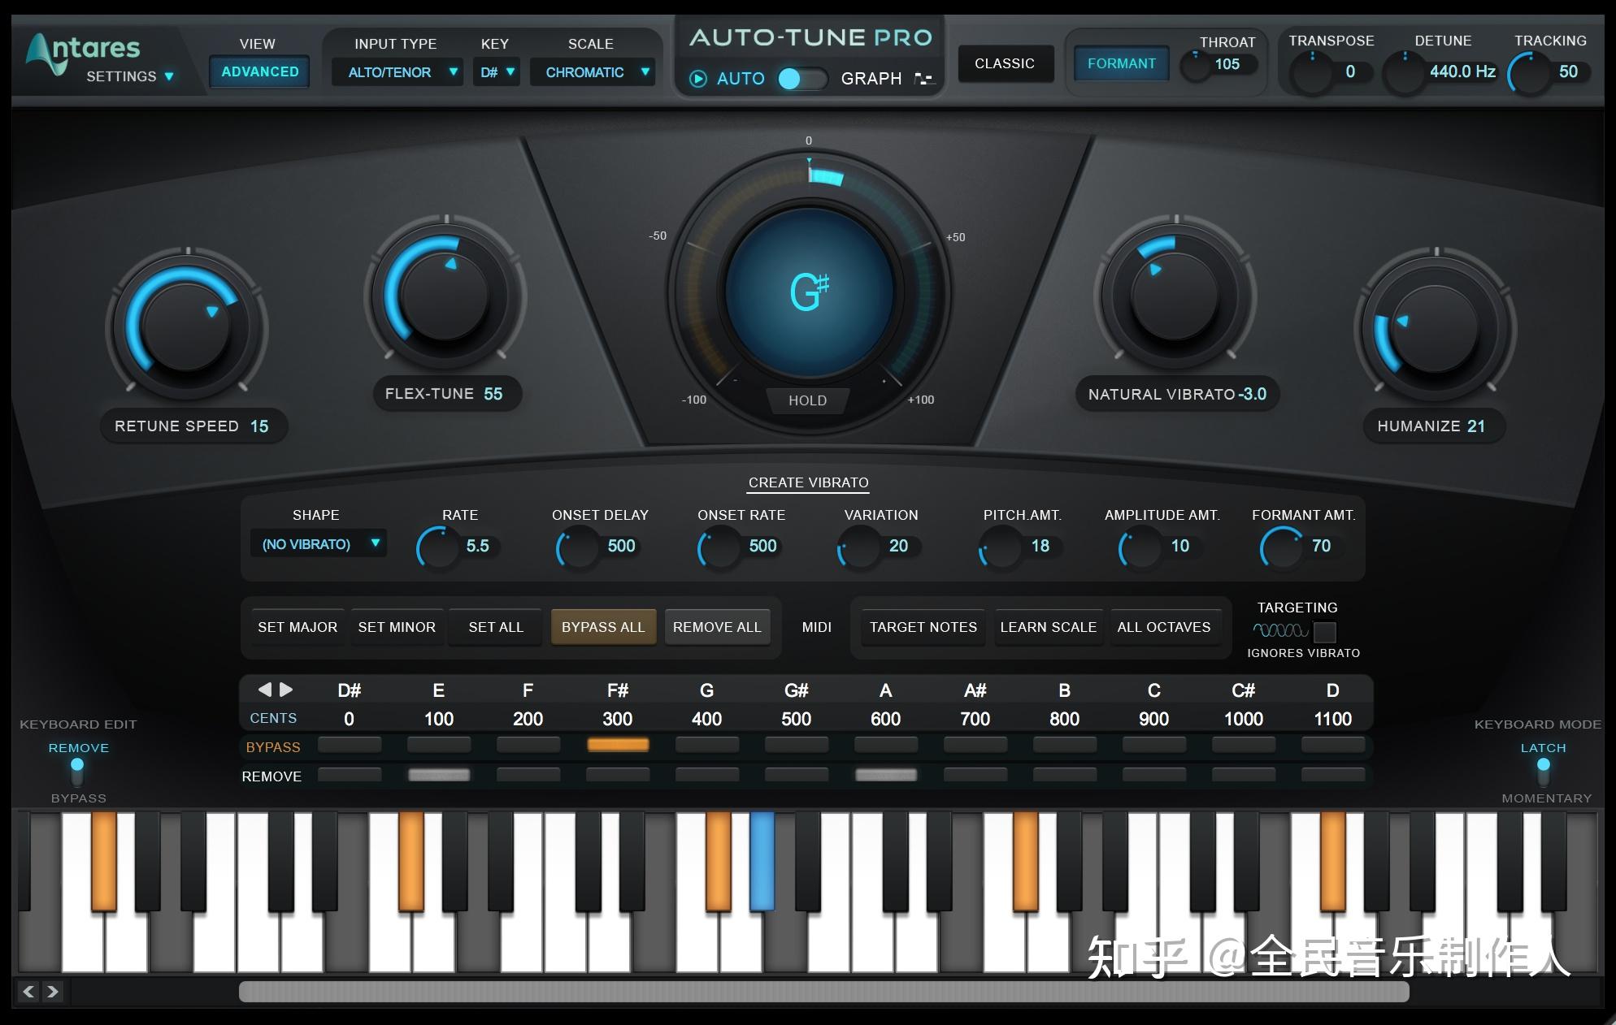Toggle the Bypass button for F#
Image resolution: width=1616 pixels, height=1025 pixels.
point(618,745)
